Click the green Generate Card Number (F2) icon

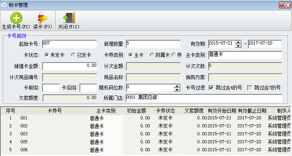(x=16, y=18)
